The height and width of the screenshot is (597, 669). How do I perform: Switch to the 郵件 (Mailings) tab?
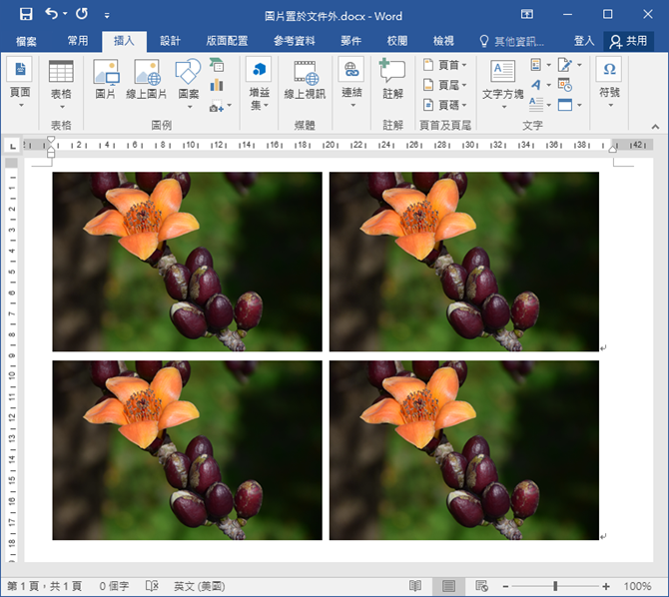[x=351, y=41]
